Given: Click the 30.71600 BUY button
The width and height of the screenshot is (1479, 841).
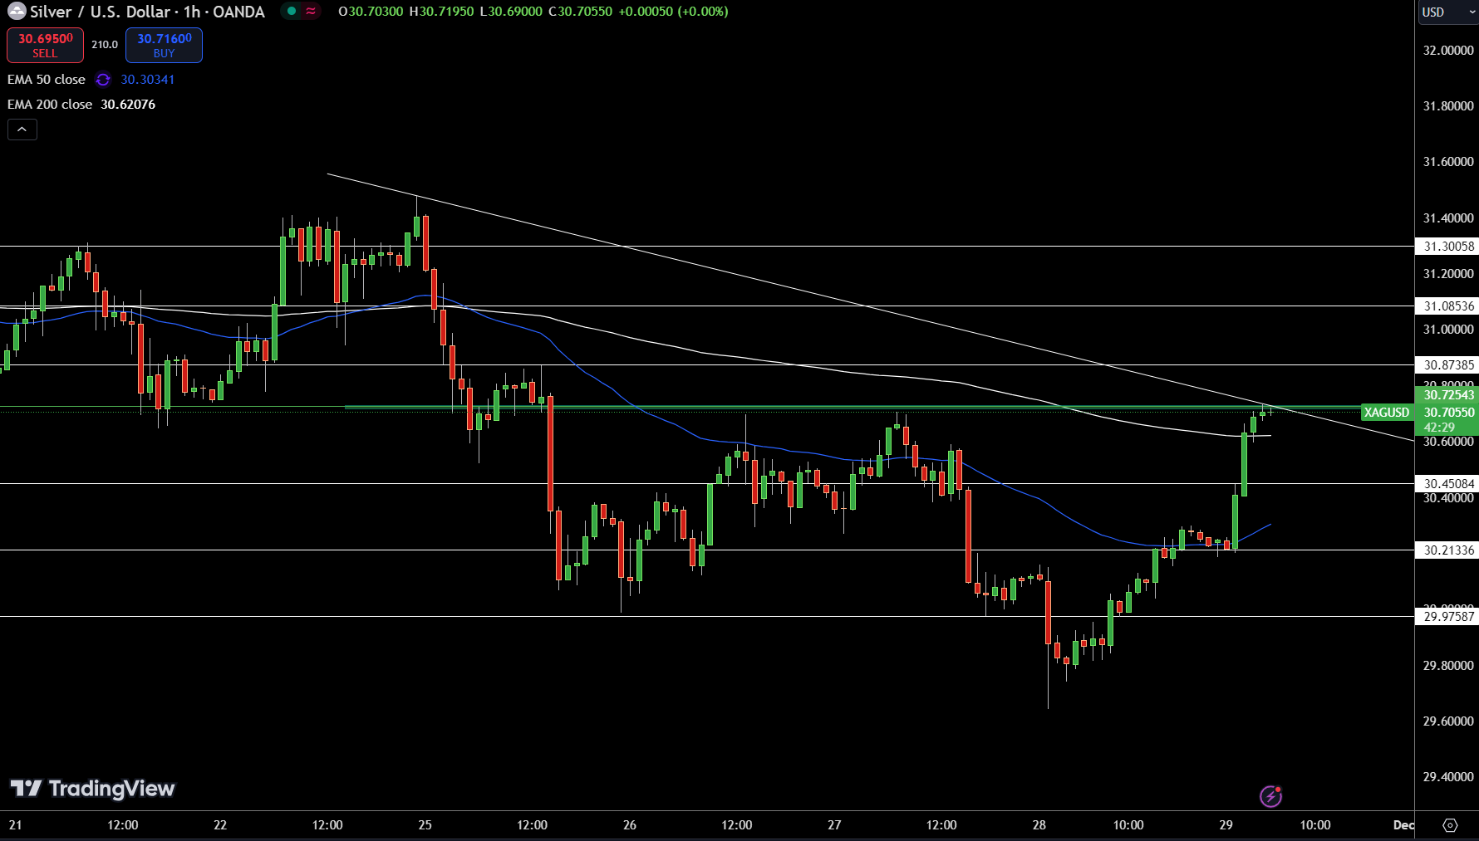Looking at the screenshot, I should click(164, 45).
